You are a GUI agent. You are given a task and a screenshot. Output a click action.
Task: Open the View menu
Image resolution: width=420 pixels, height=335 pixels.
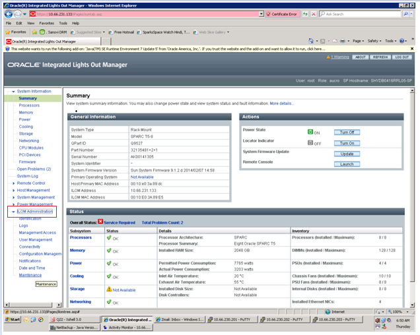point(30,23)
